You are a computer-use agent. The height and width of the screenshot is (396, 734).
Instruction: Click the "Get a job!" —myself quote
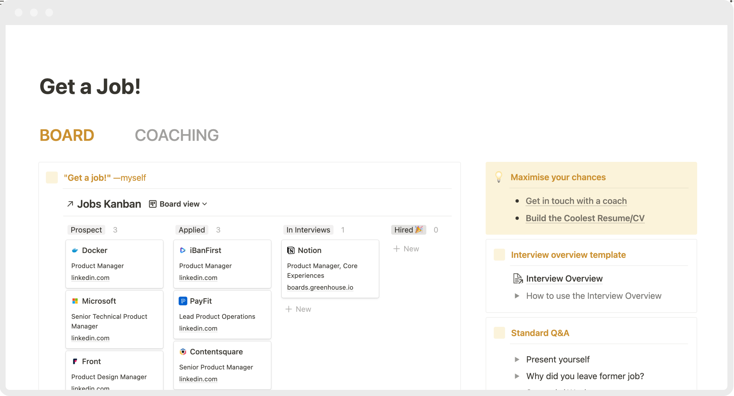tap(105, 177)
